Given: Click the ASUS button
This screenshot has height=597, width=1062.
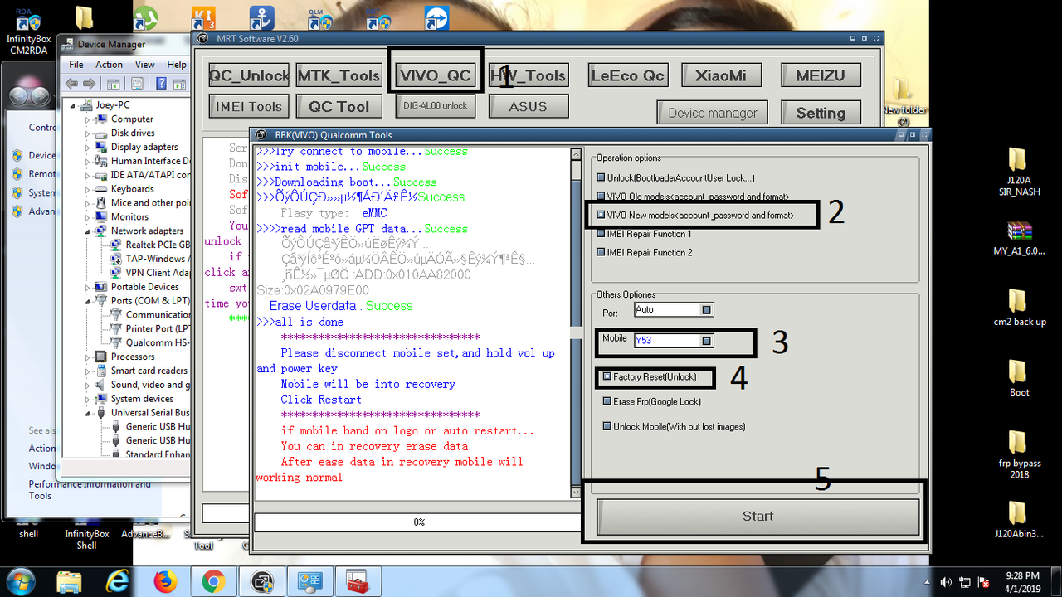Looking at the screenshot, I should (529, 106).
